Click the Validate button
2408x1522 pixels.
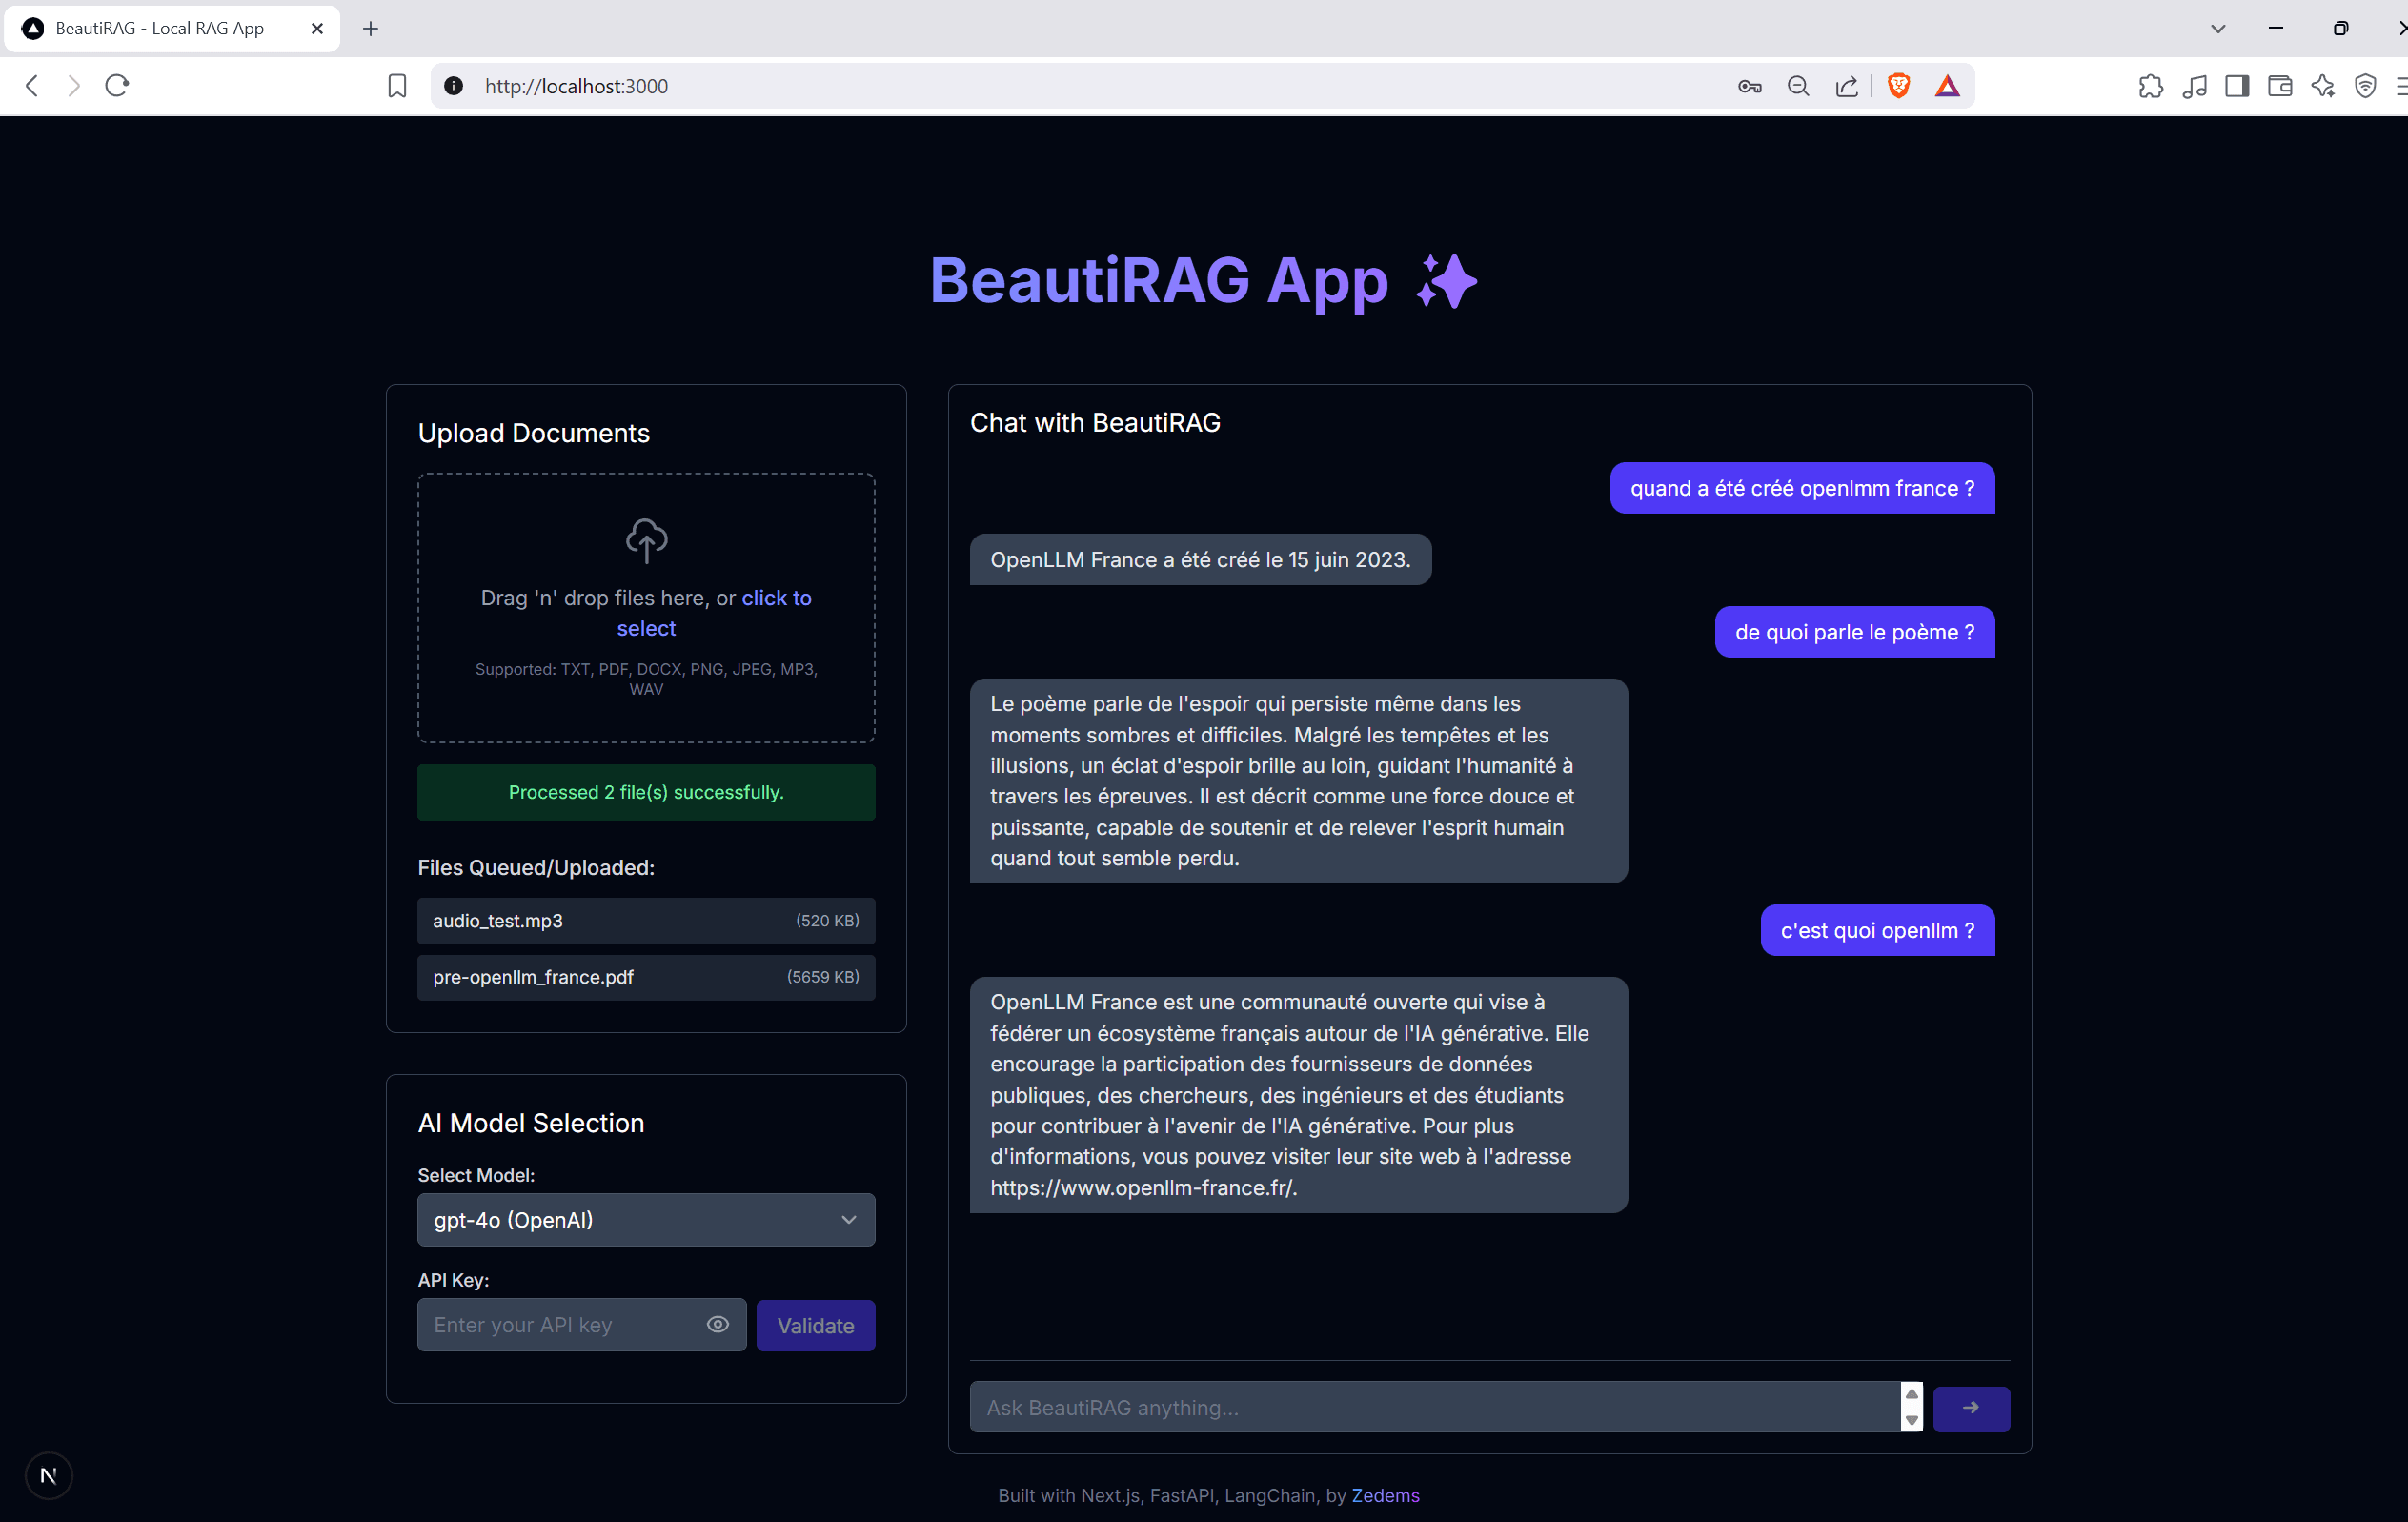(x=815, y=1325)
